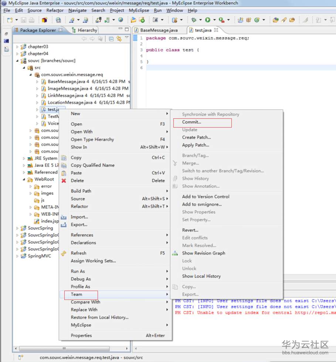336x362 pixels.
Task: Click the Package Explorer horizontal scrollbar
Action: tap(64, 348)
